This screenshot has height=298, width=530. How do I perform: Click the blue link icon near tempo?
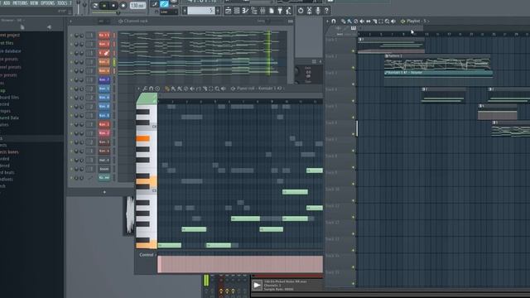pyautogui.click(x=164, y=4)
